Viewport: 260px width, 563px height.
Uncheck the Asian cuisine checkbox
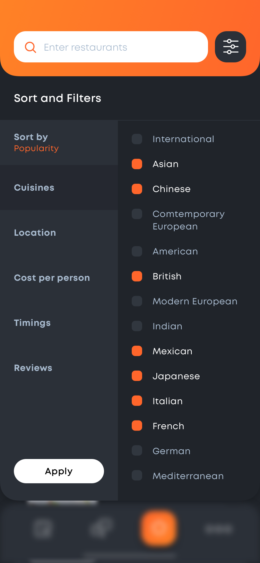(137, 164)
